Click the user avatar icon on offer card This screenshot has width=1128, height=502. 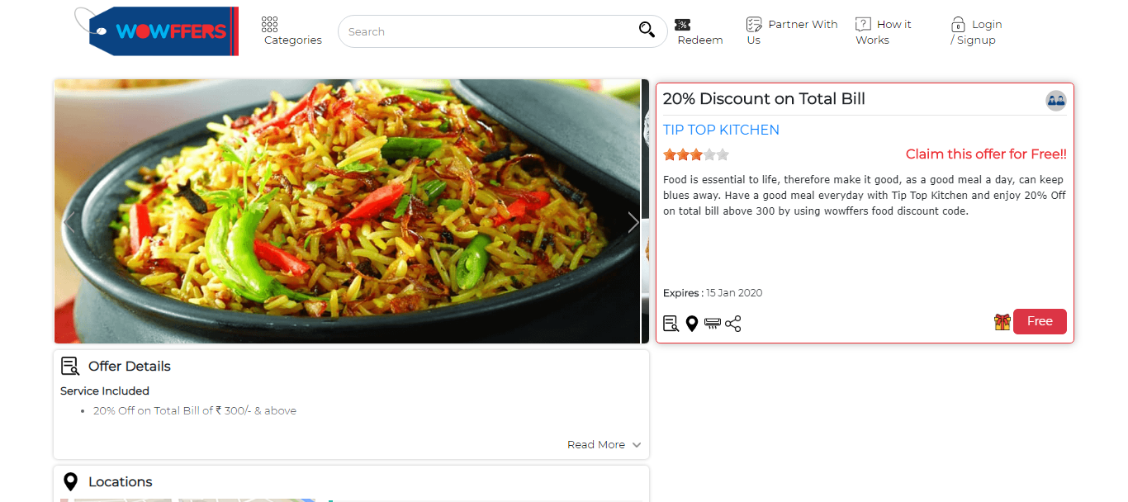pos(1055,101)
